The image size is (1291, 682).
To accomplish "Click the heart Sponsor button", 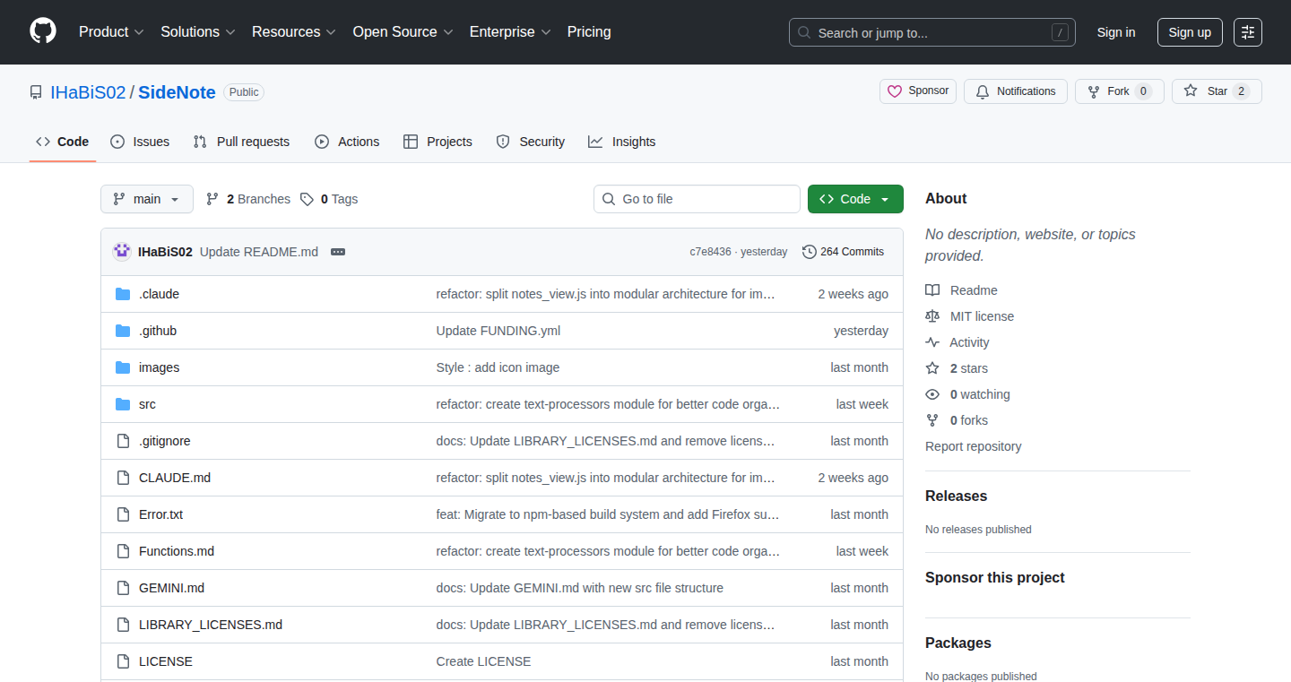I will click(918, 91).
